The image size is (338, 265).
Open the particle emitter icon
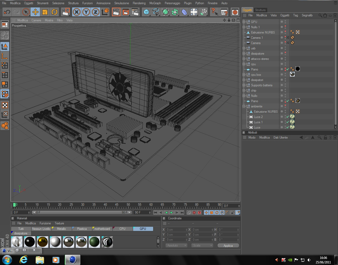coord(204,12)
